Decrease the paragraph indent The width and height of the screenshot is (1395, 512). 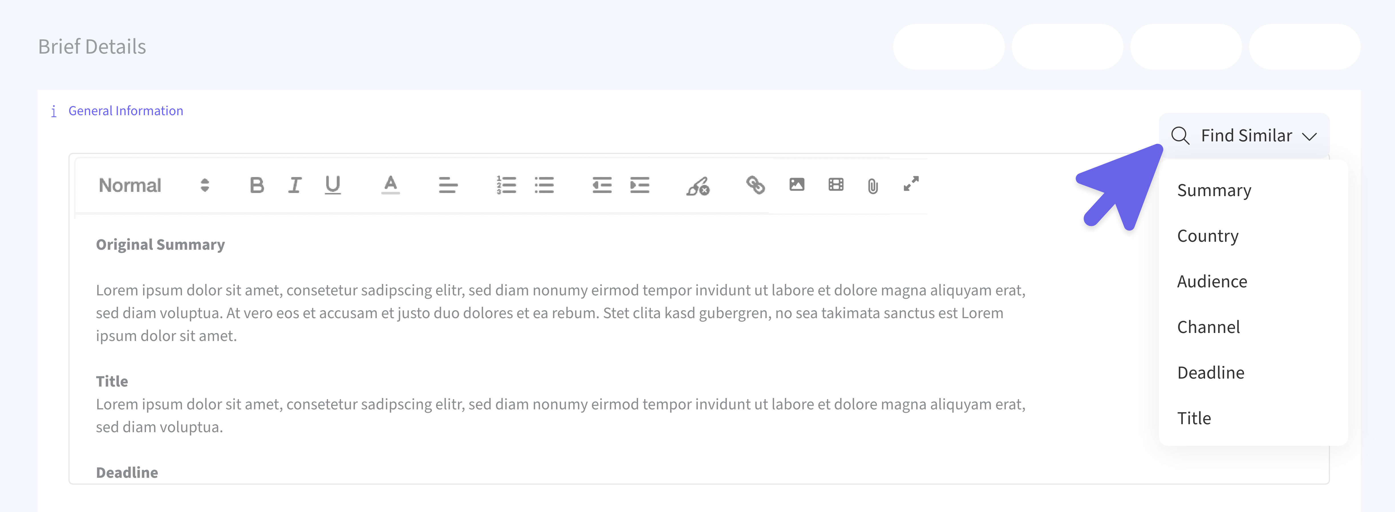click(x=602, y=185)
